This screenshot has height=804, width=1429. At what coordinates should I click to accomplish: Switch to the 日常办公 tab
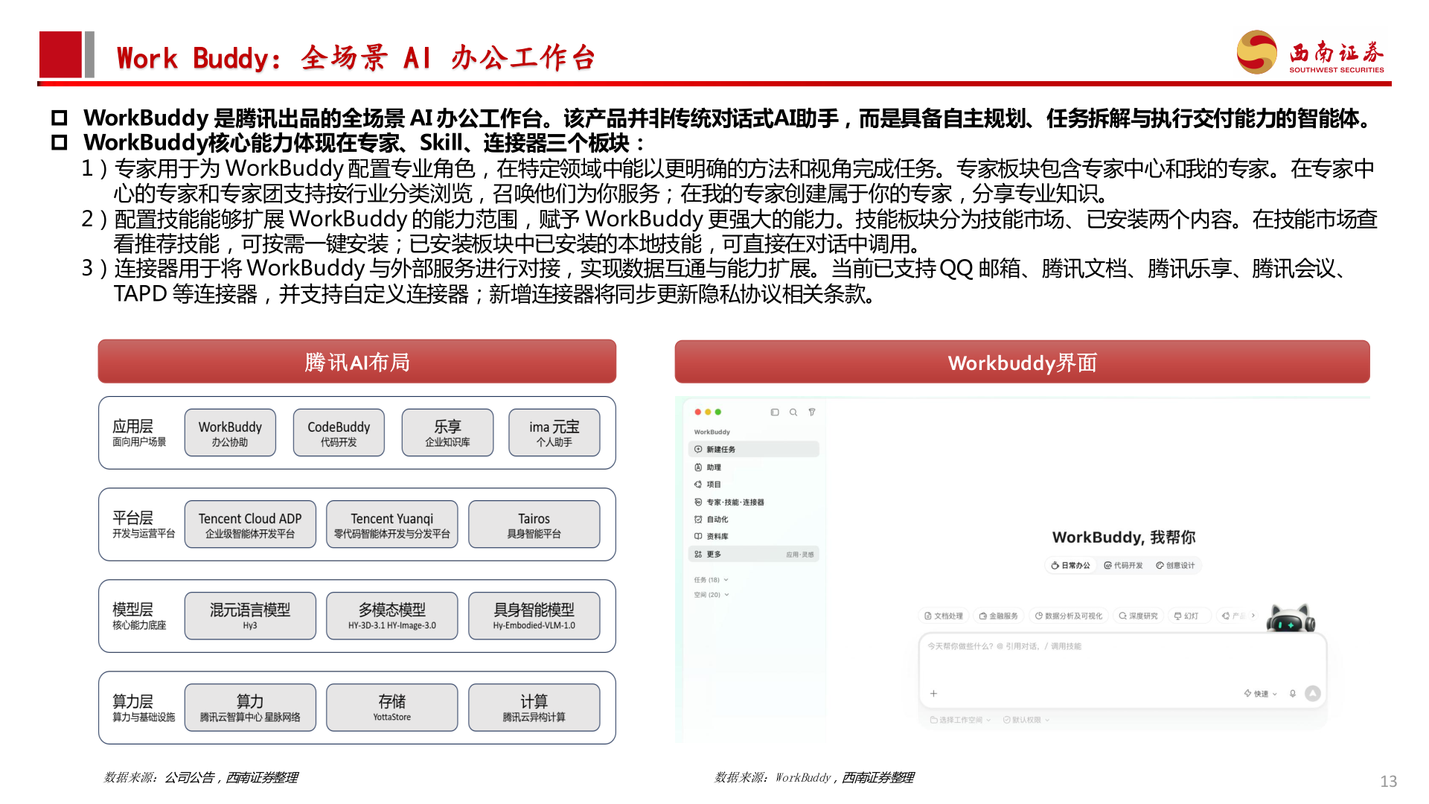tap(1070, 566)
